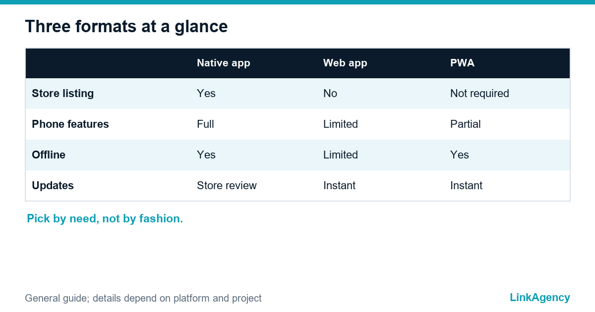Image resolution: width=595 pixels, height=312 pixels.
Task: Select the "Native app" column header
Action: click(224, 63)
